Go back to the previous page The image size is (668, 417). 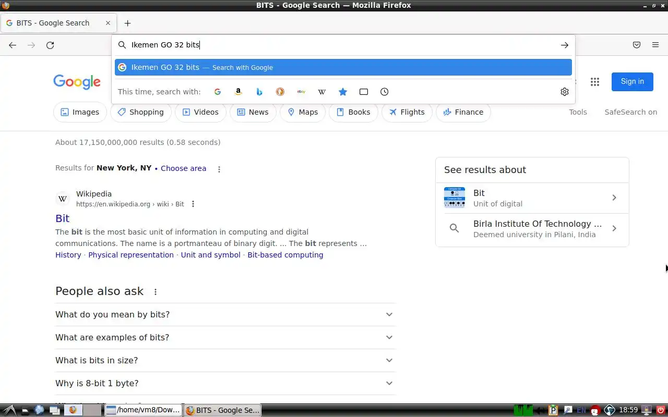click(x=13, y=45)
